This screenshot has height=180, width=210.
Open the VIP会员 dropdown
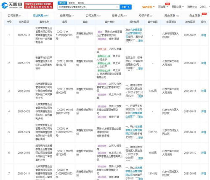pyautogui.click(x=148, y=7)
